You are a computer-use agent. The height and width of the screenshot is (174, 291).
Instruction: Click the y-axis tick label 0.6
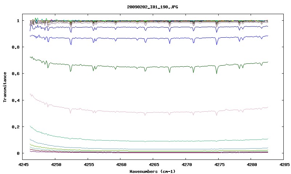point(16,74)
